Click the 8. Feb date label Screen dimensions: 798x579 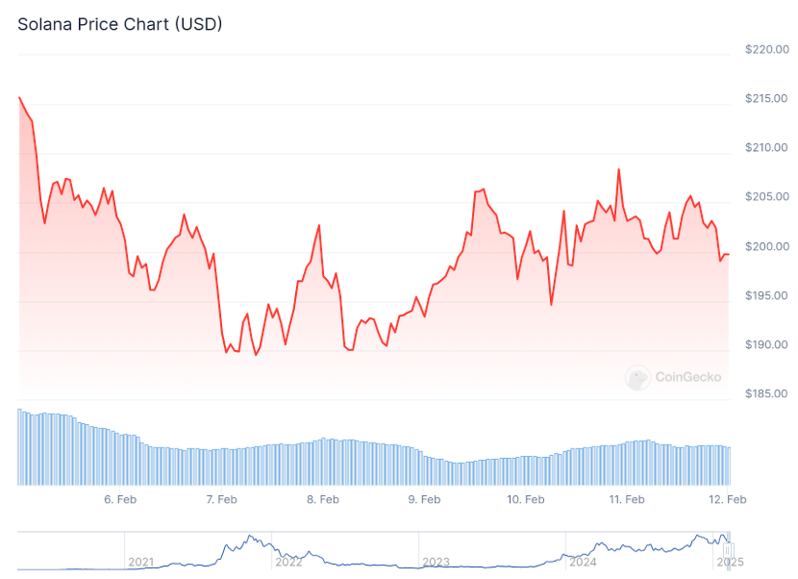(x=323, y=499)
